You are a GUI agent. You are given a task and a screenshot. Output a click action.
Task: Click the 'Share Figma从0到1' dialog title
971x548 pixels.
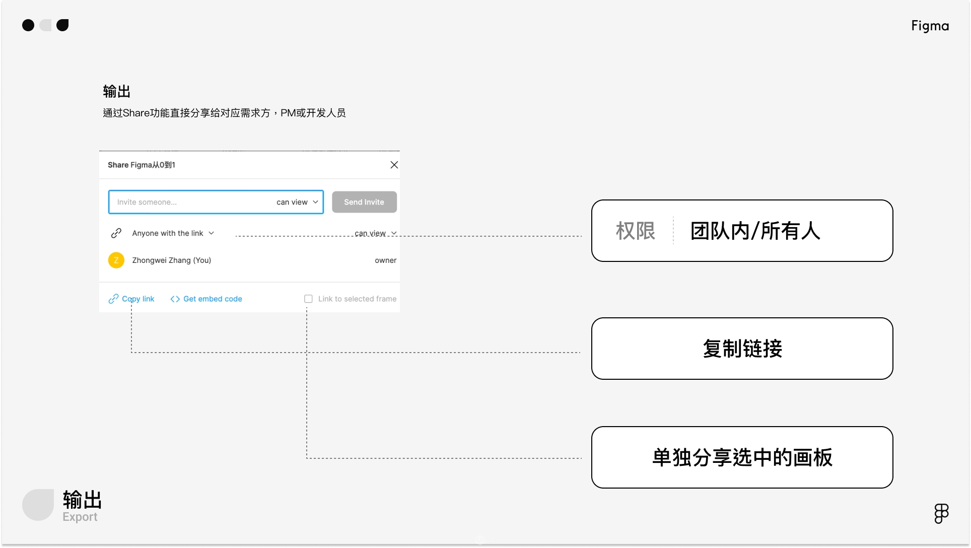[142, 165]
